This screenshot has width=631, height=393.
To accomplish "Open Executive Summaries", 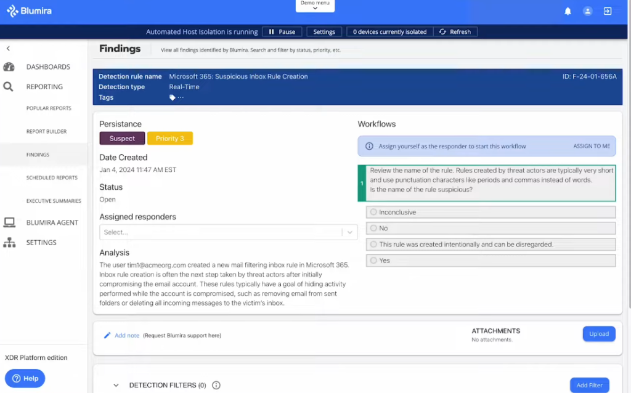I will pos(54,201).
